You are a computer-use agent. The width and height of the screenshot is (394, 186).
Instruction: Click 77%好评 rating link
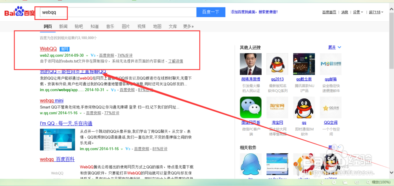pos(112,113)
